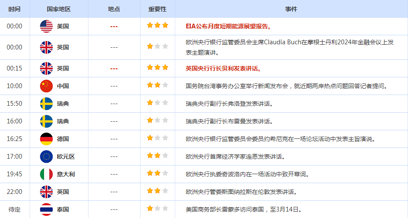Screen dimensions: 408x218
Task: Open the red EIA月度短期能源展望报告 event
Action: coord(229,26)
